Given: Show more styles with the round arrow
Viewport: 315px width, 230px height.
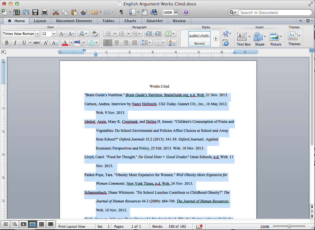Looking at the screenshot, I should pos(216,38).
